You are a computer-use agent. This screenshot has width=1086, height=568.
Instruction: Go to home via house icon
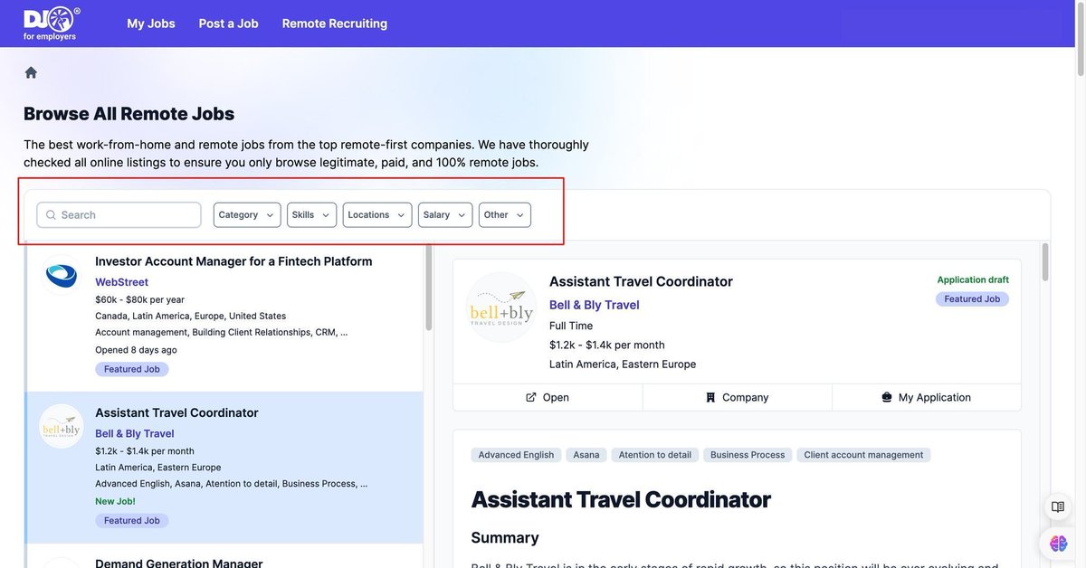31,72
